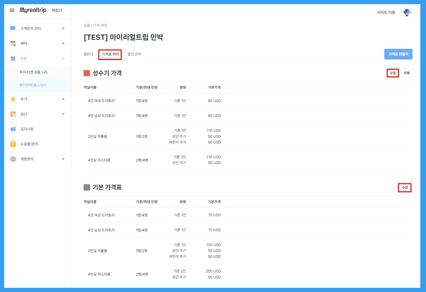This screenshot has height=292, width=426.
Task: Expand the 고객문의 관리 menu chevron
Action: (x=63, y=28)
